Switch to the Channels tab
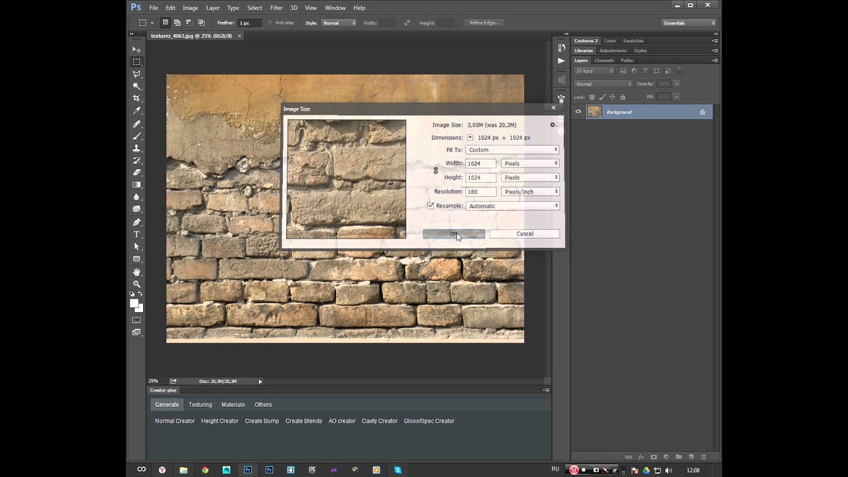This screenshot has width=848, height=477. coord(604,60)
